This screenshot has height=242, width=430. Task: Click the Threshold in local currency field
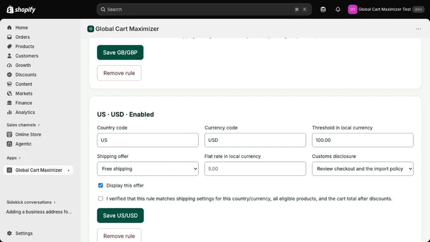(362, 140)
